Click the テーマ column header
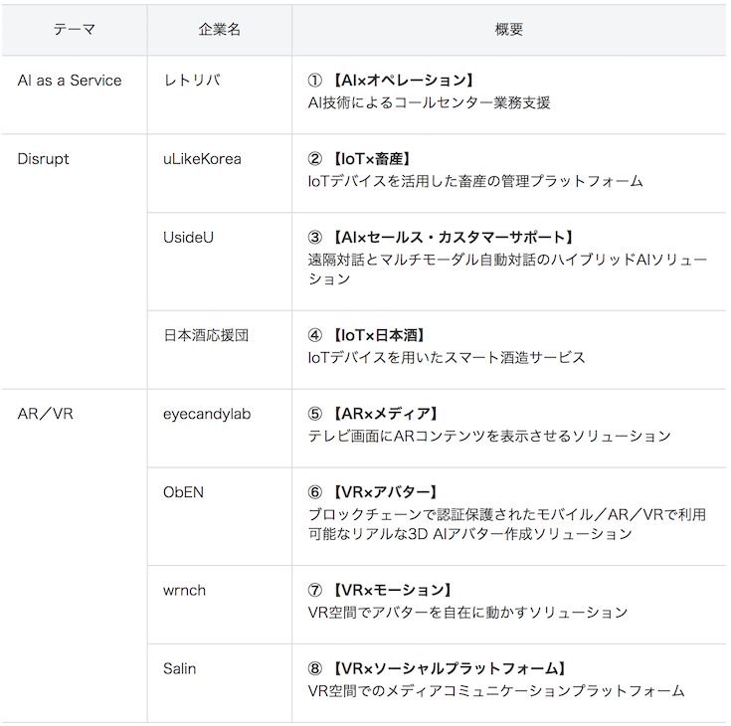731x726 pixels. point(75,30)
